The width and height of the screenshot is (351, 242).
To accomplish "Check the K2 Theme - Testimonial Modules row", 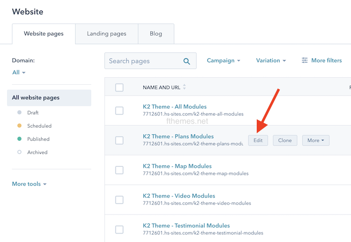I will (x=119, y=229).
